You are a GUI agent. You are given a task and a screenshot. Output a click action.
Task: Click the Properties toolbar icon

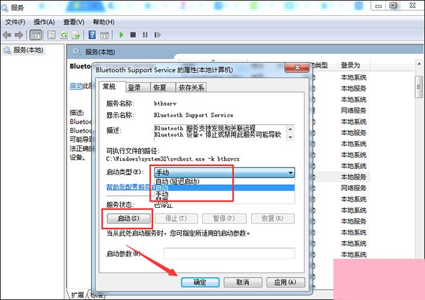(51, 35)
